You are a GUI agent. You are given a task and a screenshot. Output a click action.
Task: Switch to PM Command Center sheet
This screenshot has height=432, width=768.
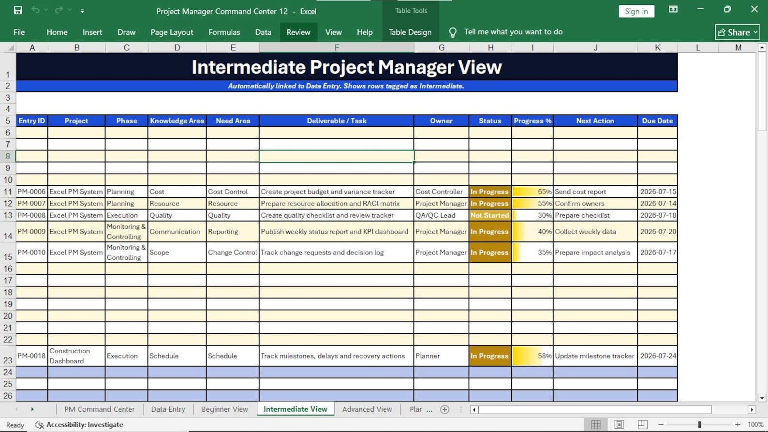tap(100, 409)
